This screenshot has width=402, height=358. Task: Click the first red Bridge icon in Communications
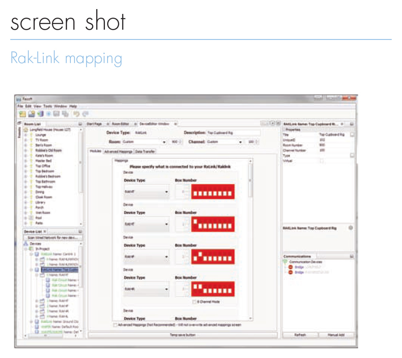click(x=291, y=267)
